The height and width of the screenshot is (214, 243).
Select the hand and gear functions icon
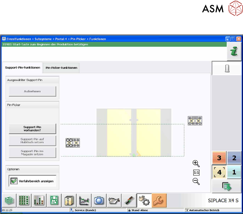(144, 200)
